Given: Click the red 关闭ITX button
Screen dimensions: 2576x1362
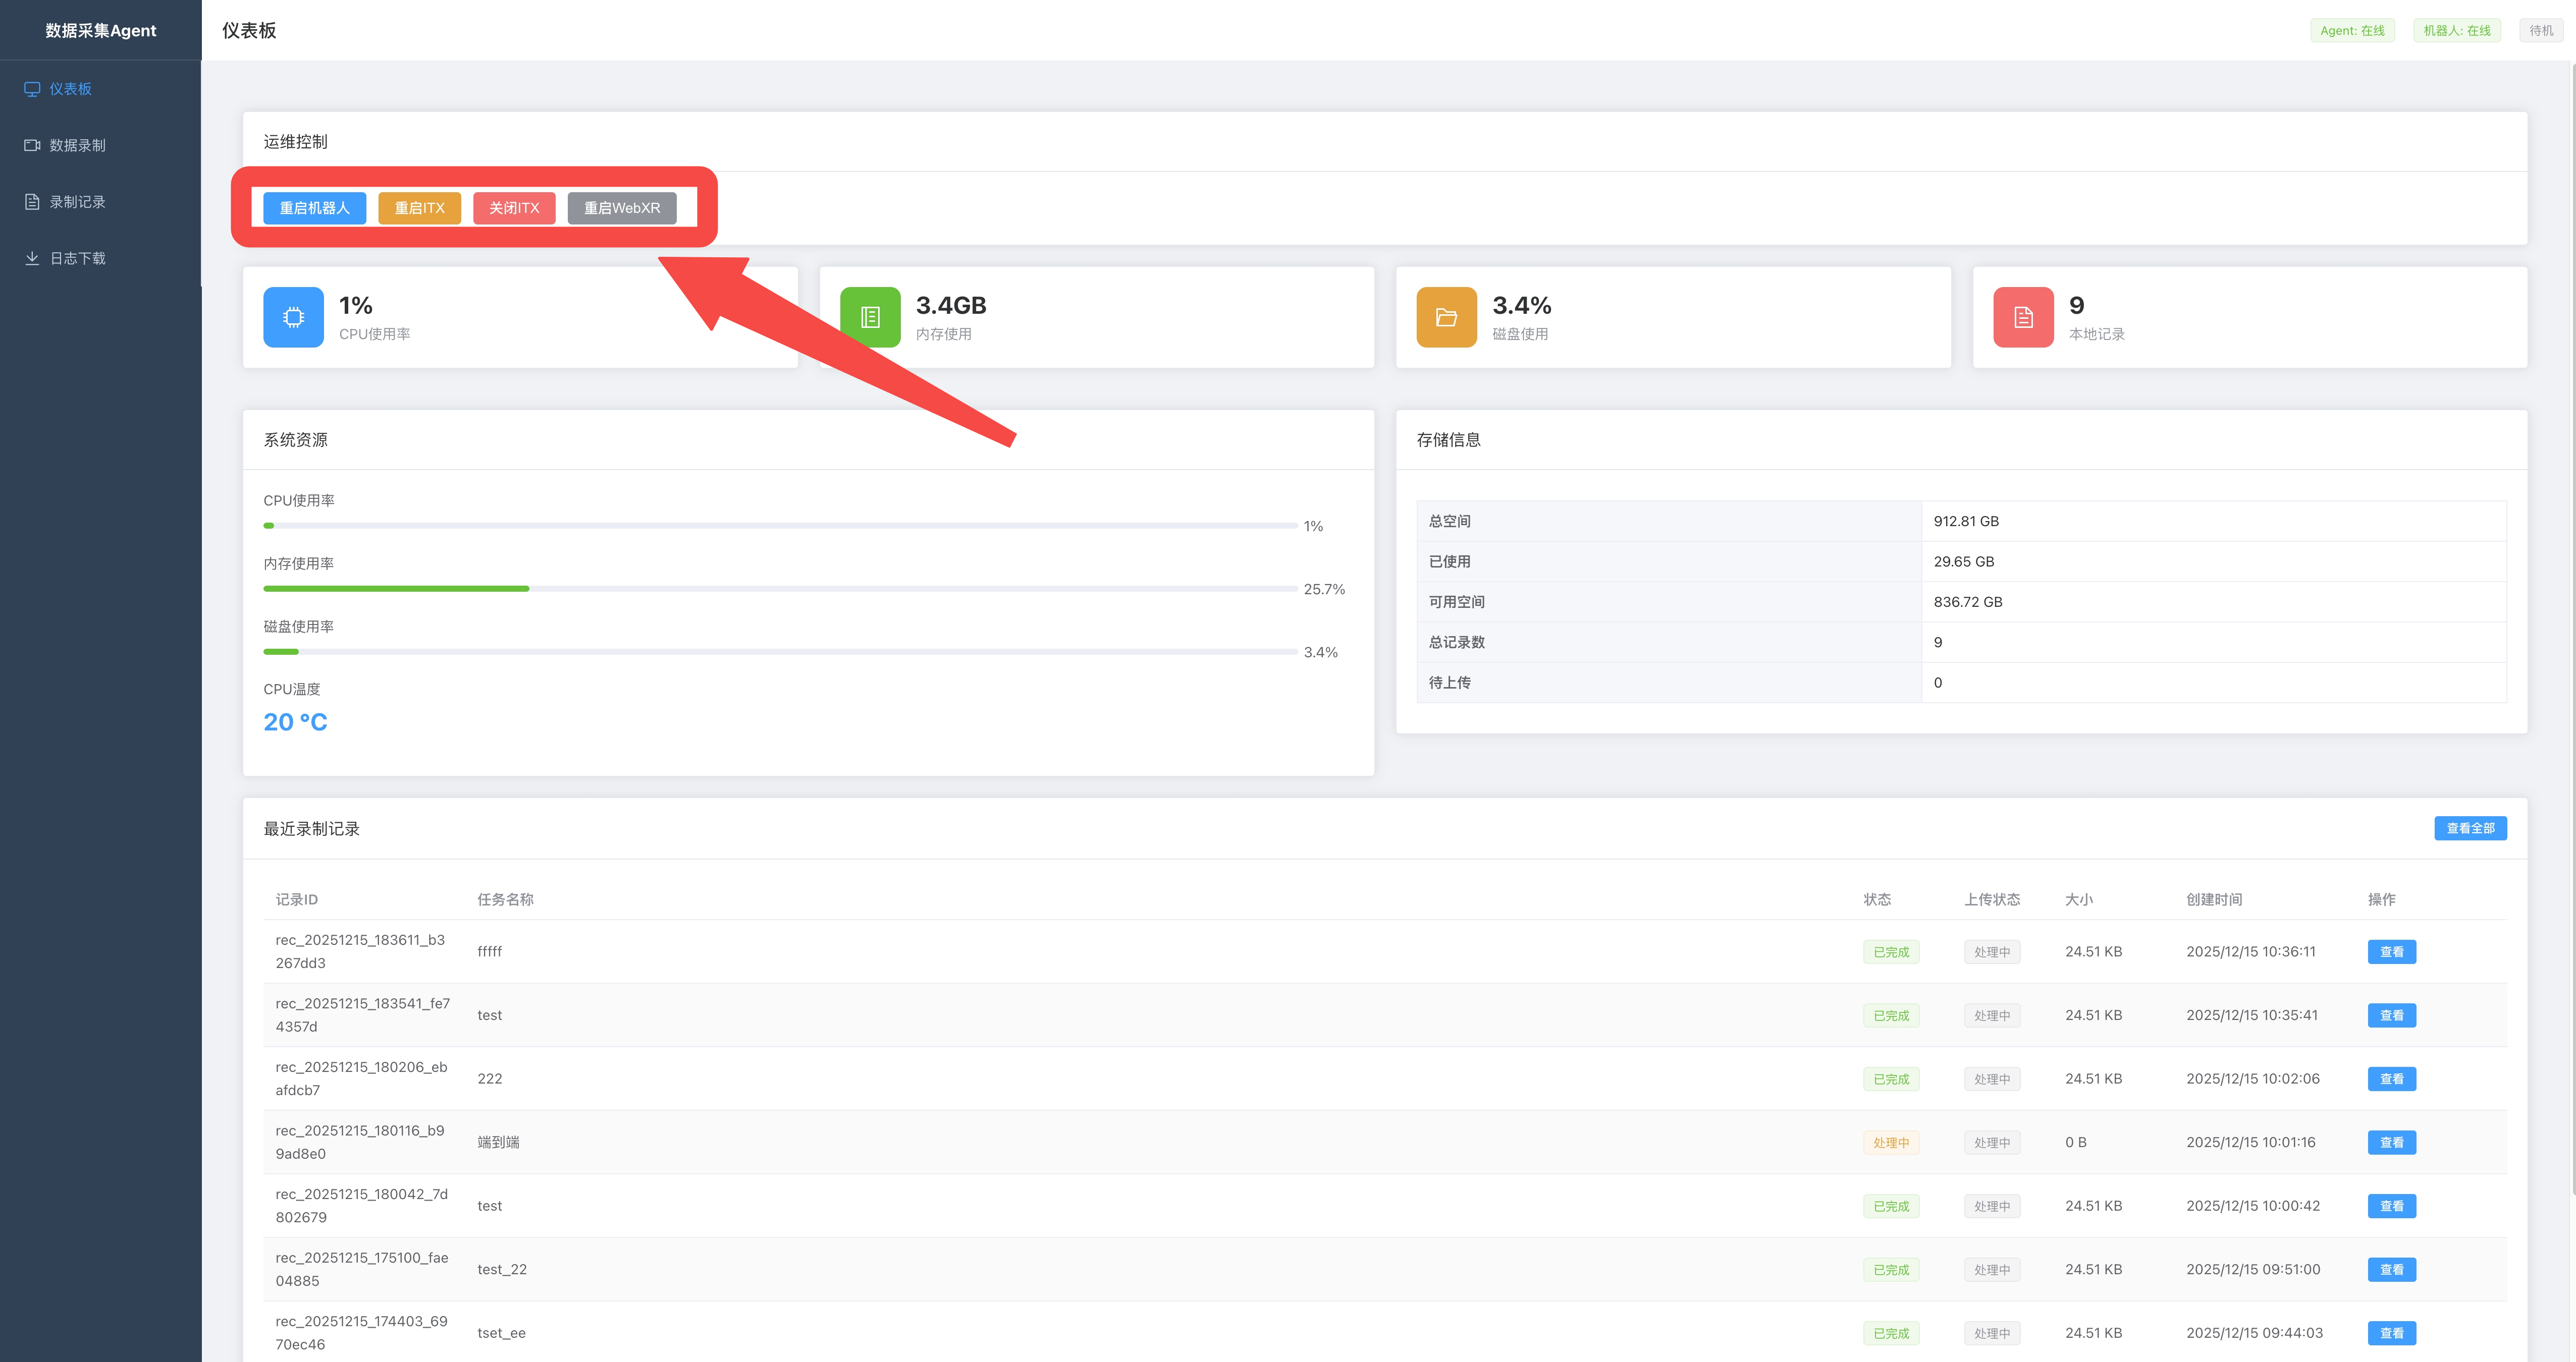Looking at the screenshot, I should click(x=514, y=208).
